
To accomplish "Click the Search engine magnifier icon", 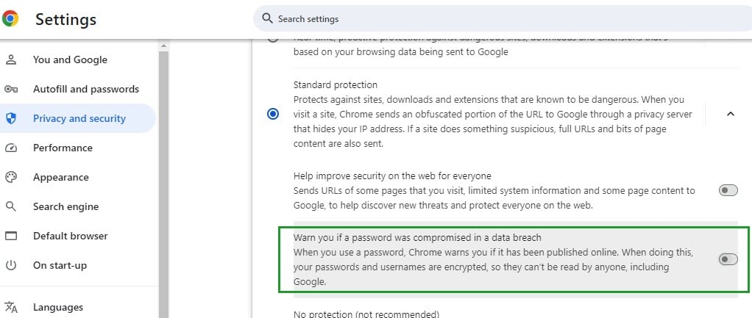I will coord(10,206).
